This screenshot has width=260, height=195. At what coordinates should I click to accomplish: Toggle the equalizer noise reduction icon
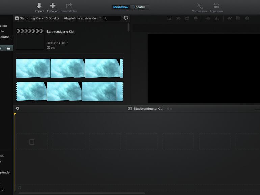tap(217, 18)
